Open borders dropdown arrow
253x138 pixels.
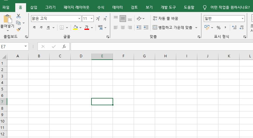point(67,27)
